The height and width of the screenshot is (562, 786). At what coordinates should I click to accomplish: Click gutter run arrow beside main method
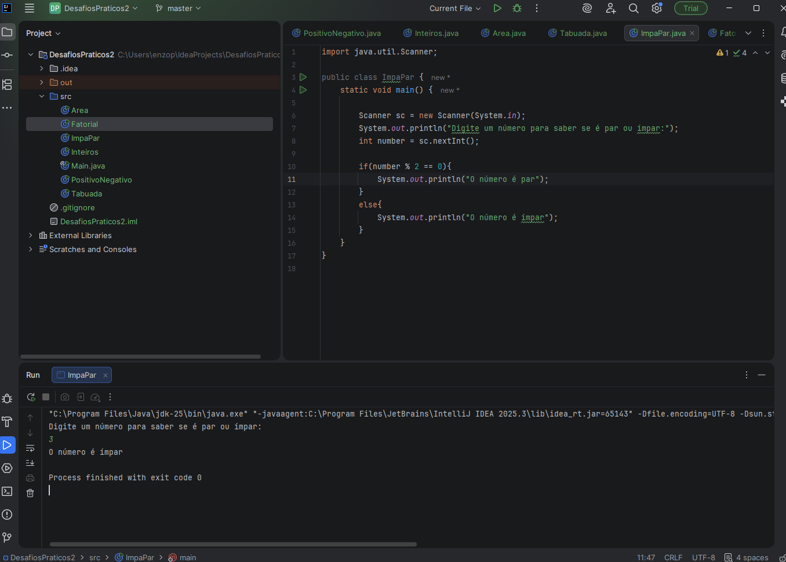303,90
